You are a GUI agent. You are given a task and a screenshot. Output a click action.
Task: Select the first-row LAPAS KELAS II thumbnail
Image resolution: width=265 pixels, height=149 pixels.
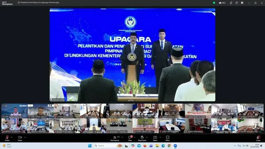(67, 111)
